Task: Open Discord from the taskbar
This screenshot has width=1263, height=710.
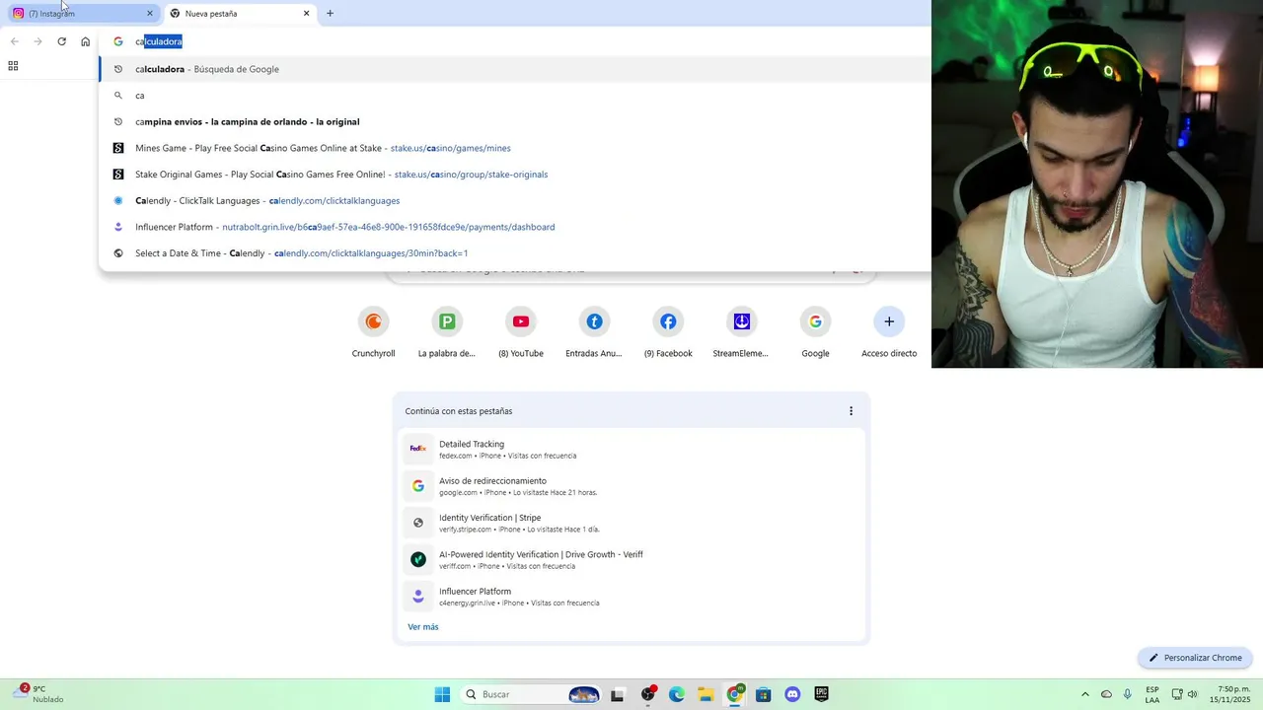Action: click(792, 694)
